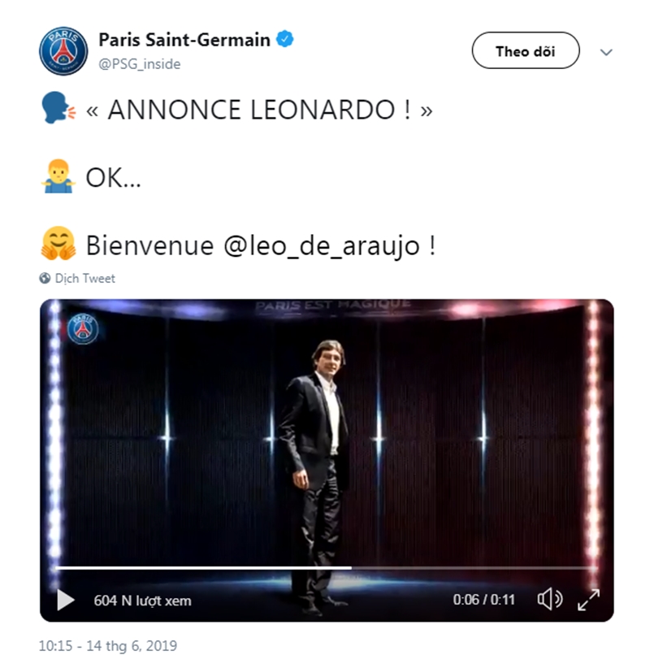Click the 604 N lượt xem view count
650x655 pixels.
coord(142,601)
